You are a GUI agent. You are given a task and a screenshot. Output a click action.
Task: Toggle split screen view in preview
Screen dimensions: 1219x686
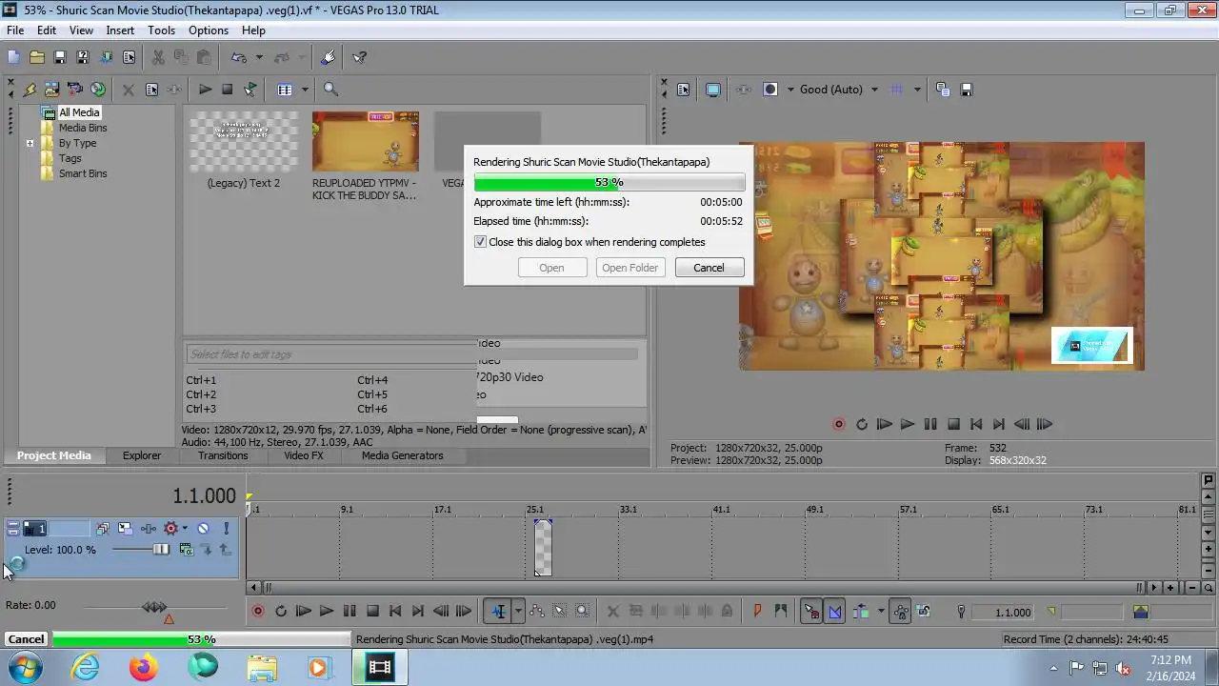point(770,90)
